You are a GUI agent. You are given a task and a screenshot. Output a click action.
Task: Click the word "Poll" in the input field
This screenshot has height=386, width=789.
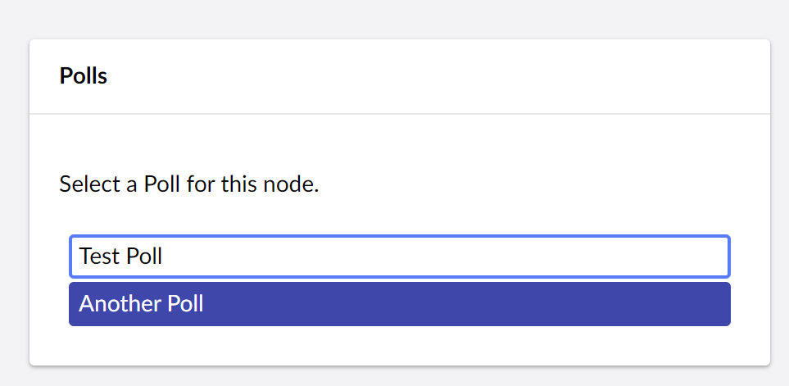143,257
